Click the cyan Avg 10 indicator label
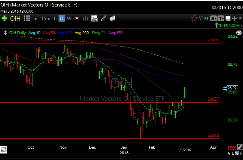Viewport: 243px width, 160px height. click(34, 33)
